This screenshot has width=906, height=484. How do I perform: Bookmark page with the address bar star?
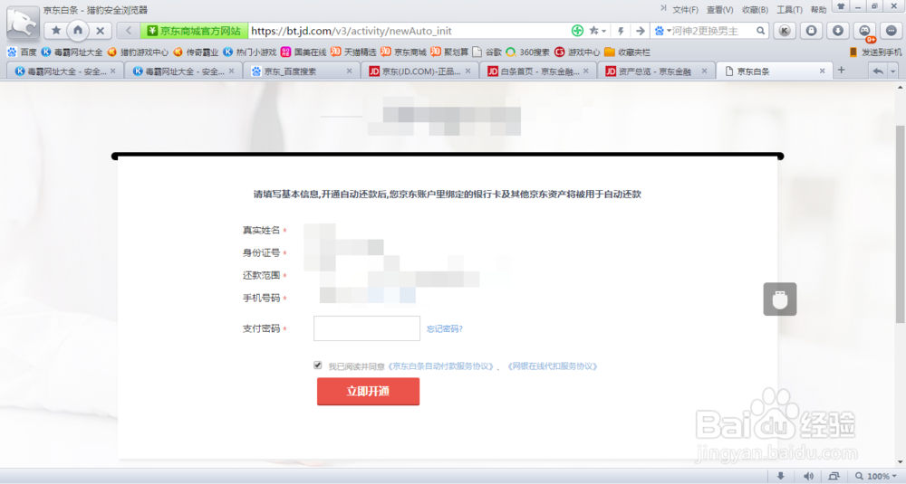593,31
